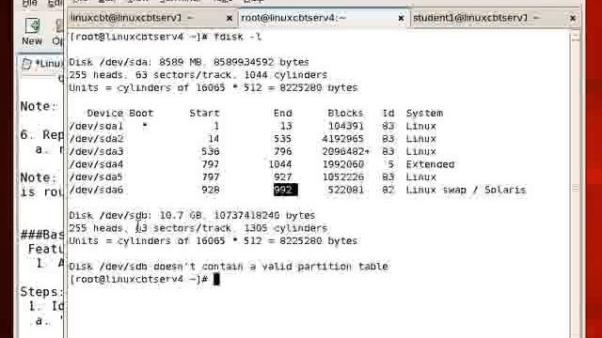Click the /dev/sda5 device entry
The height and width of the screenshot is (338, 602).
[96, 177]
